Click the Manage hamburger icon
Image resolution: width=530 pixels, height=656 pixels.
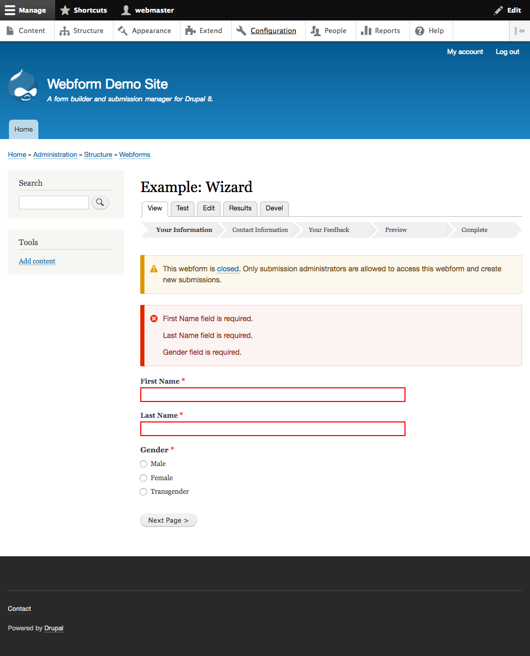click(9, 10)
